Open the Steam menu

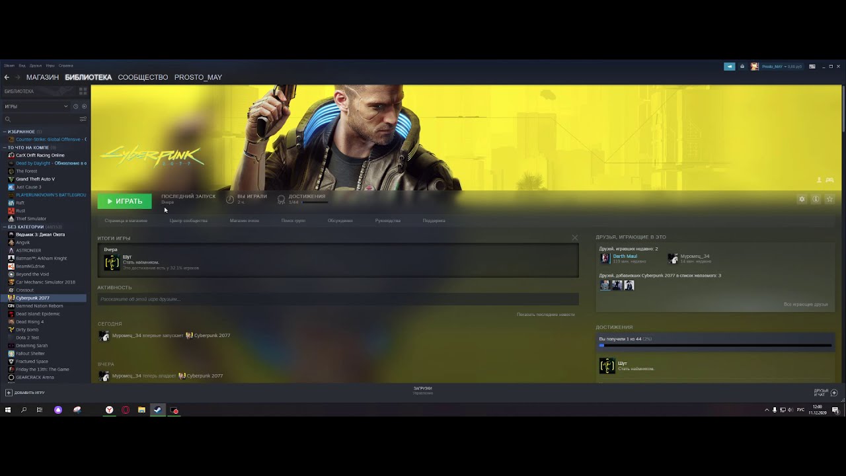point(9,65)
